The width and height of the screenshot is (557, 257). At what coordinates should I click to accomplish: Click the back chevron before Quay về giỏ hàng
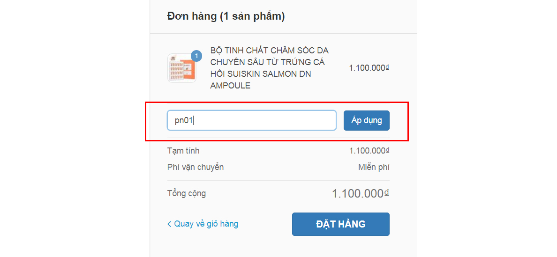[x=169, y=224]
